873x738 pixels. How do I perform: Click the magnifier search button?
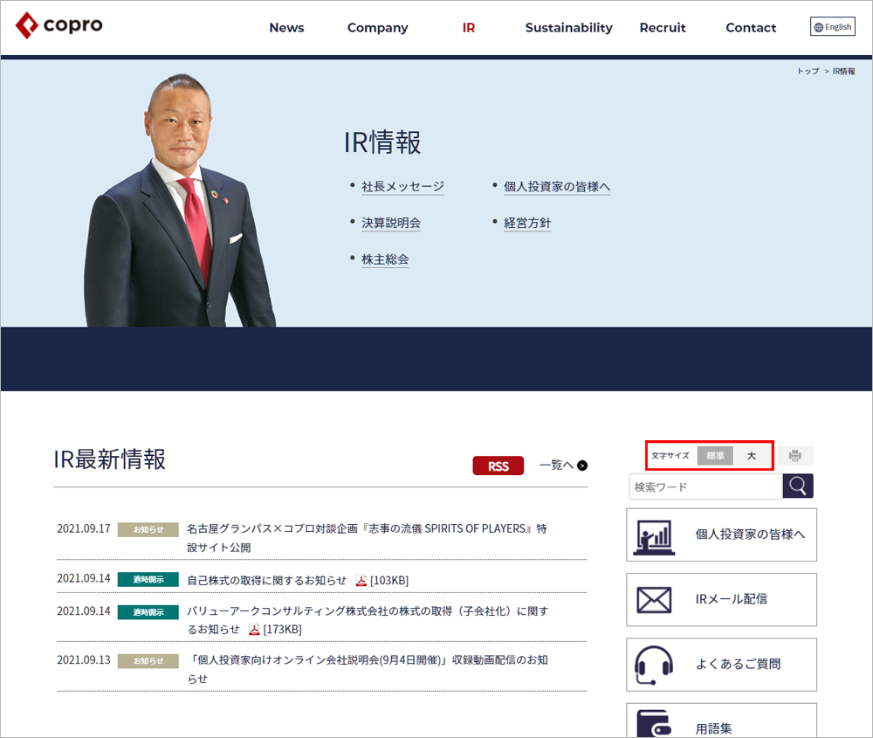point(798,486)
